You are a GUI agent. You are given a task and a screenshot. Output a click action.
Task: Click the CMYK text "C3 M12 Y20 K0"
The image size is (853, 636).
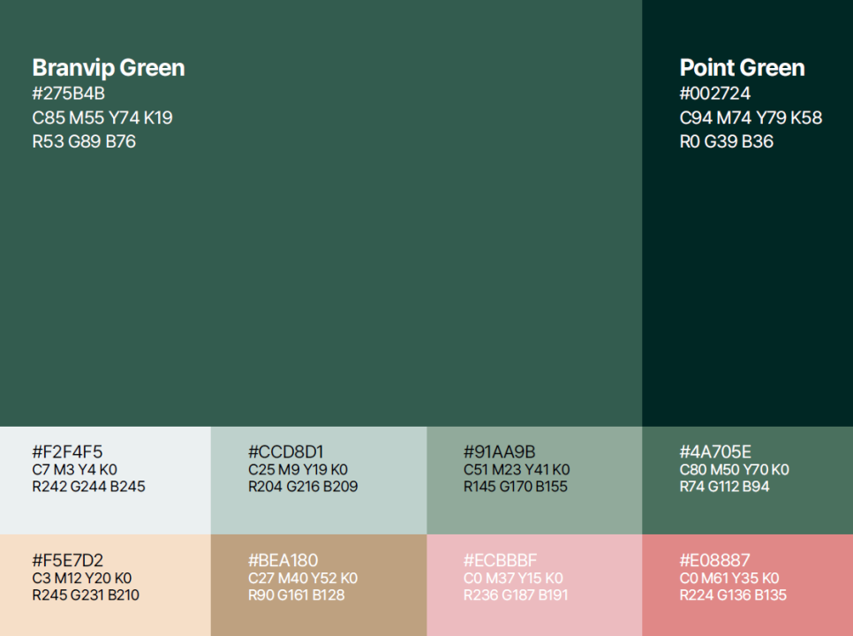tap(81, 578)
